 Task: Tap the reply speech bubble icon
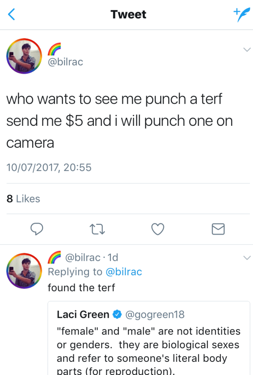point(37,229)
